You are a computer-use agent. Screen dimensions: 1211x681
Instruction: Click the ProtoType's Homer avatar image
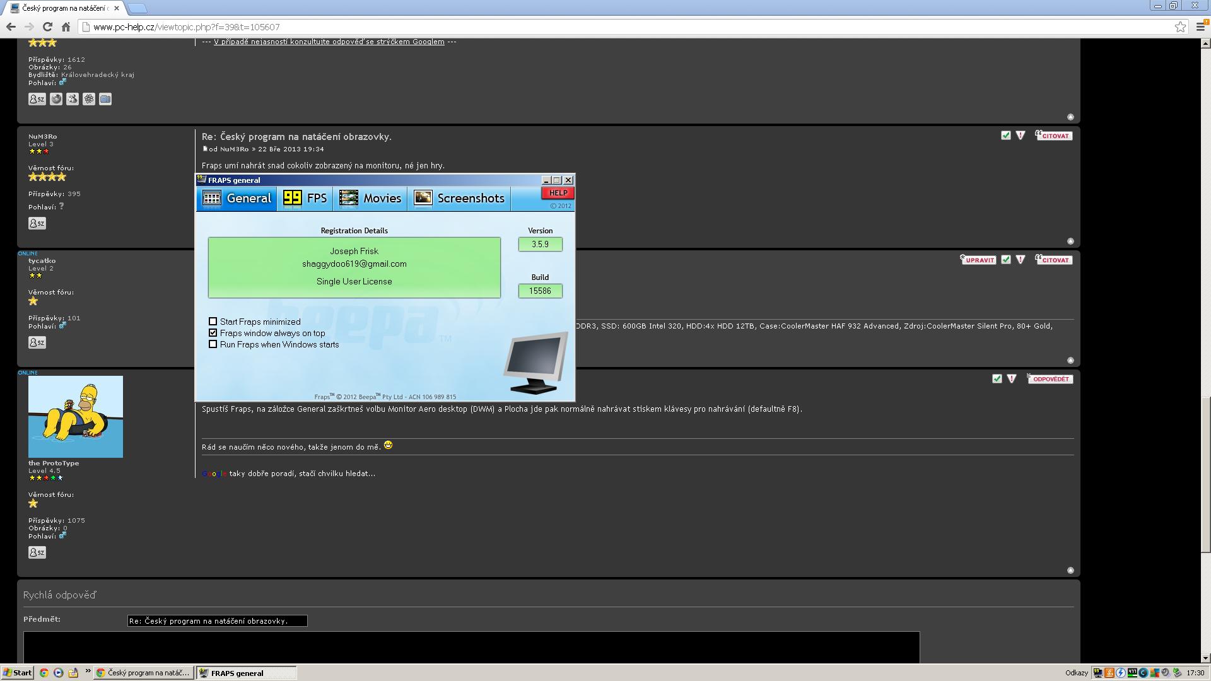pos(76,417)
